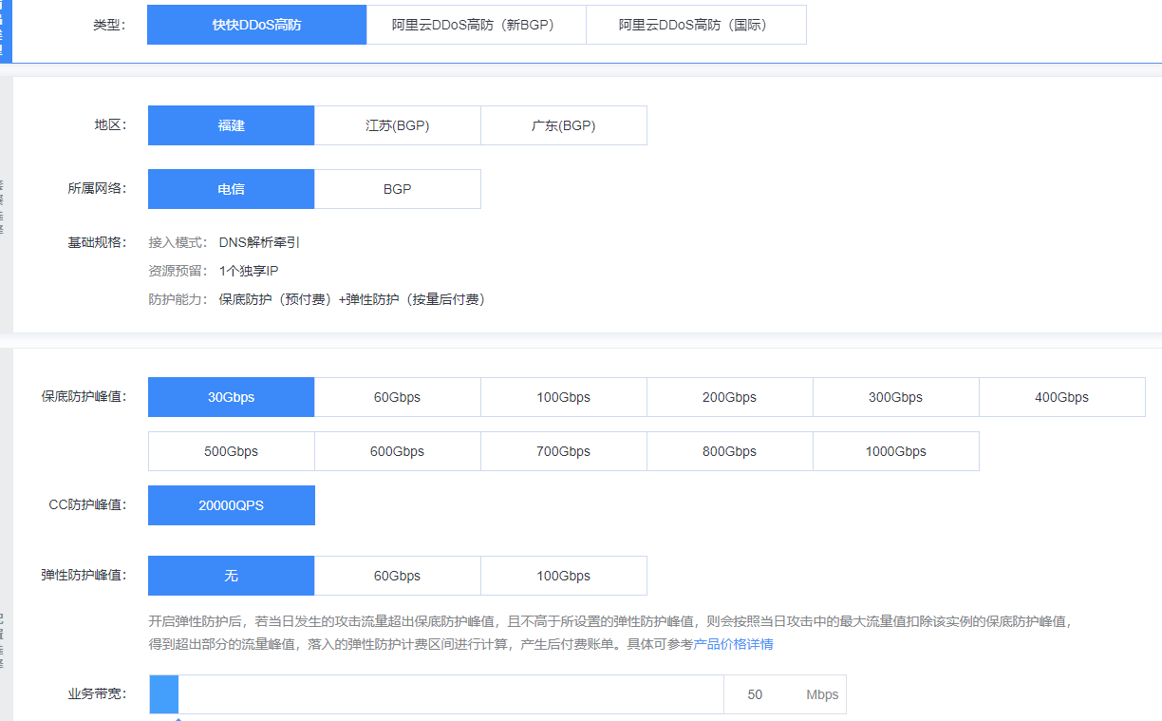Select BGP under 所属网络

[398, 189]
